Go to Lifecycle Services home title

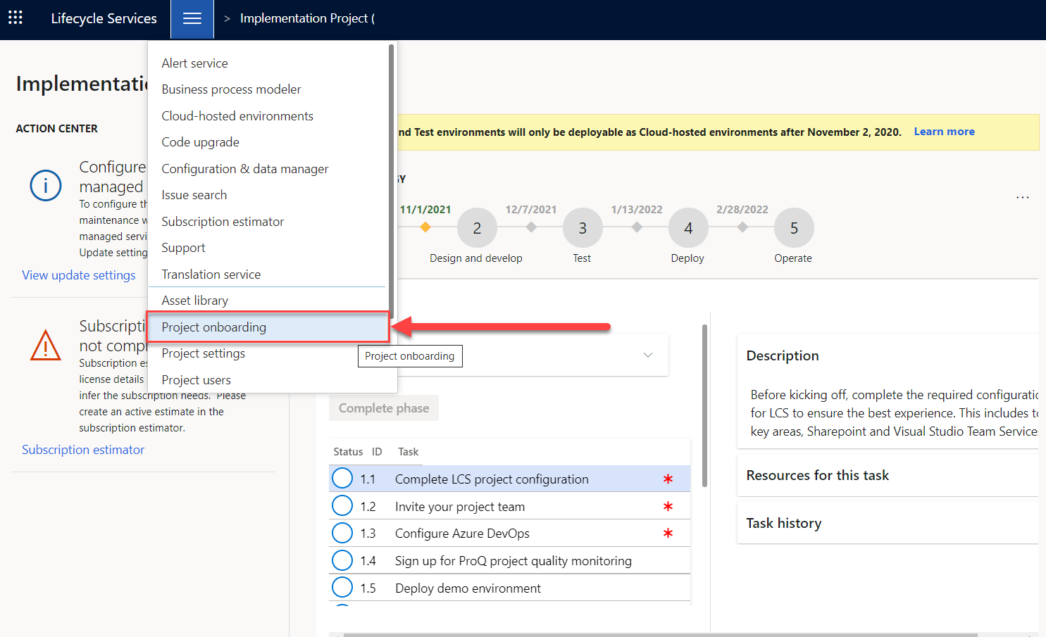(104, 18)
